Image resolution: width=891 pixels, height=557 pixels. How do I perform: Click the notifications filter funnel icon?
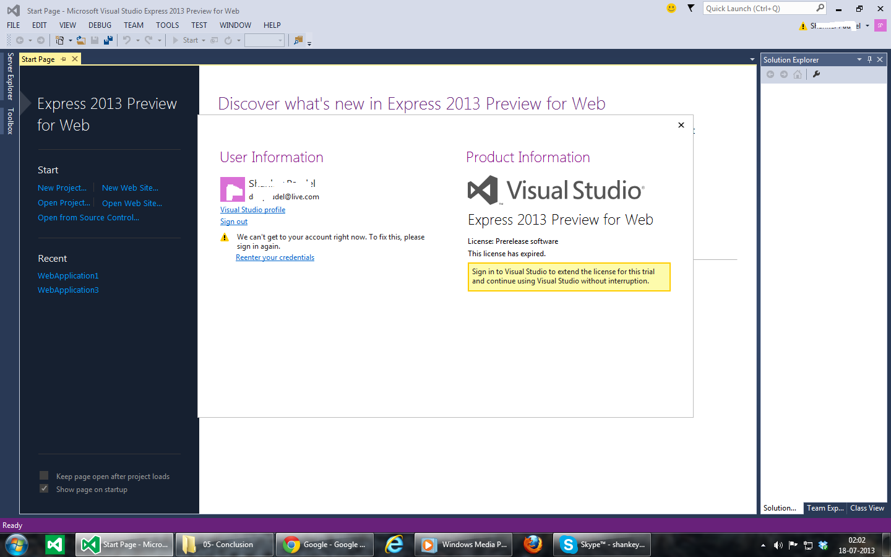[x=691, y=8]
